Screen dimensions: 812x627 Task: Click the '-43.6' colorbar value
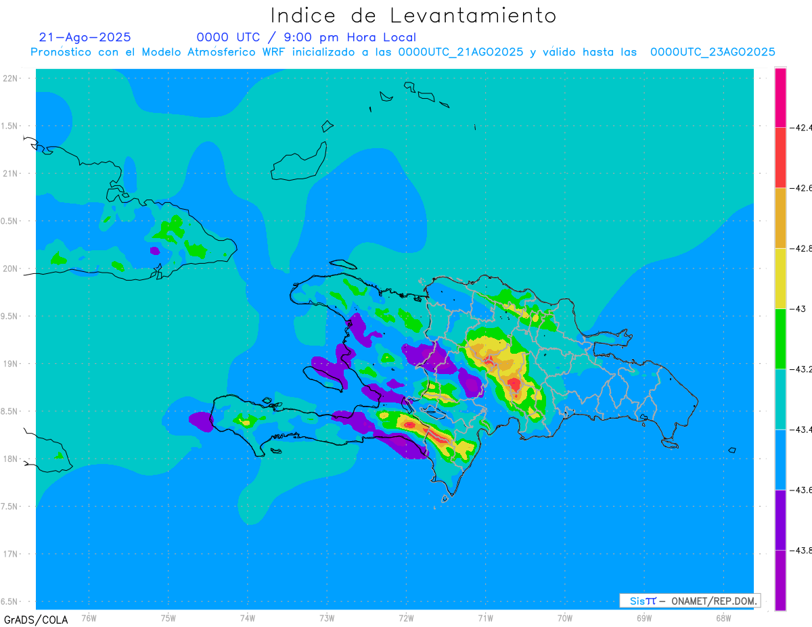(801, 490)
